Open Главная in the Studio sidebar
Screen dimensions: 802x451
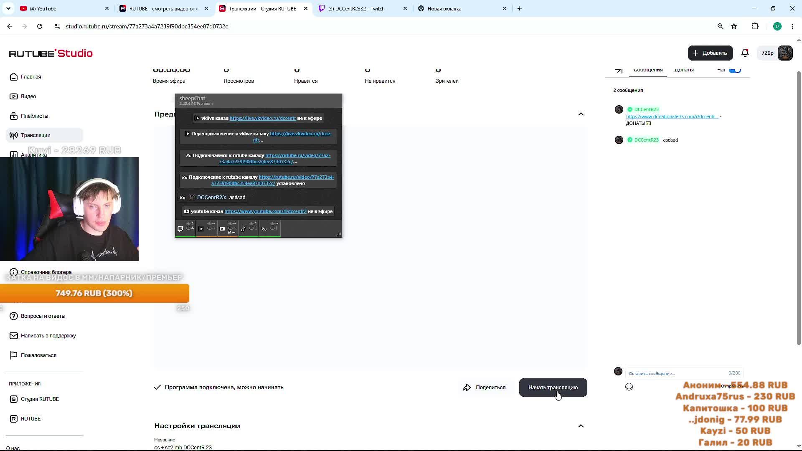pos(31,77)
